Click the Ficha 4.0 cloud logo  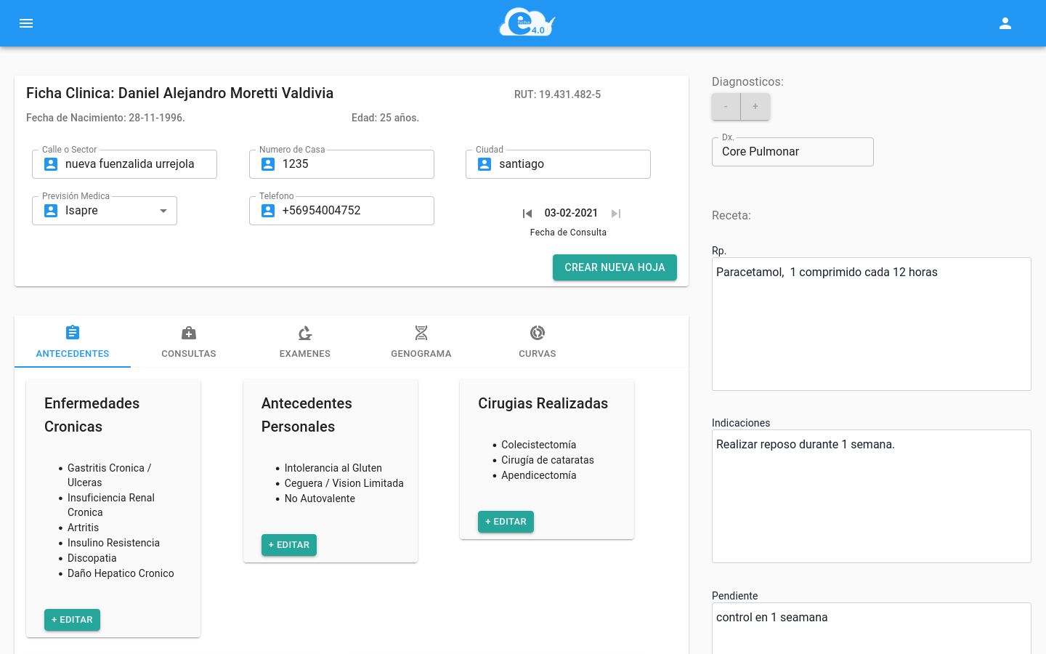[x=527, y=23]
